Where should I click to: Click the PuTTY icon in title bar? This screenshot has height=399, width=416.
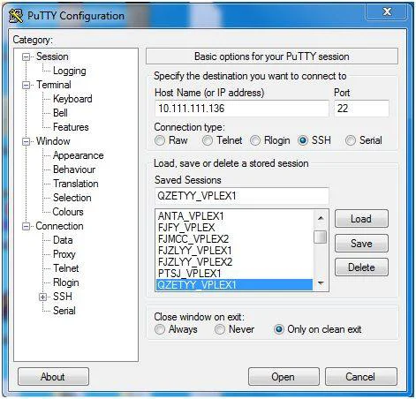coord(16,16)
